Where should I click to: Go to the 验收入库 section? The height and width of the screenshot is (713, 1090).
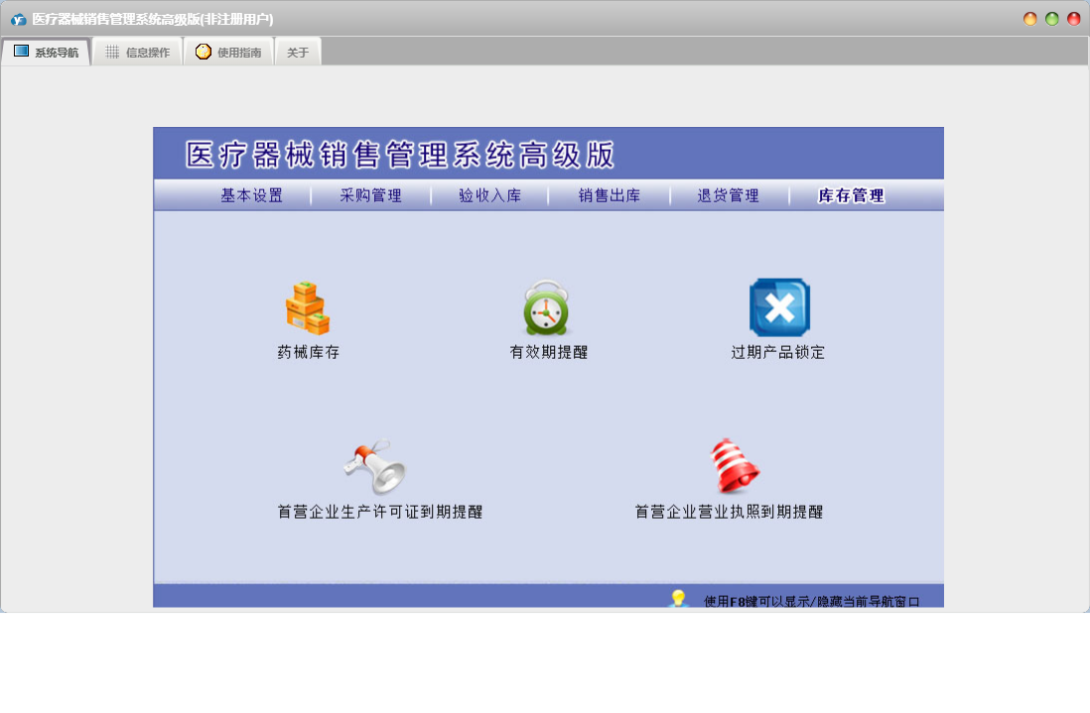[489, 195]
